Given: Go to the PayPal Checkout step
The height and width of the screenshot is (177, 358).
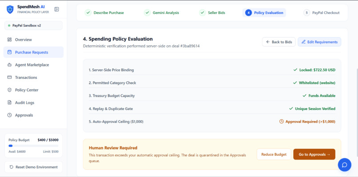Looking at the screenshot, I should coord(322,13).
